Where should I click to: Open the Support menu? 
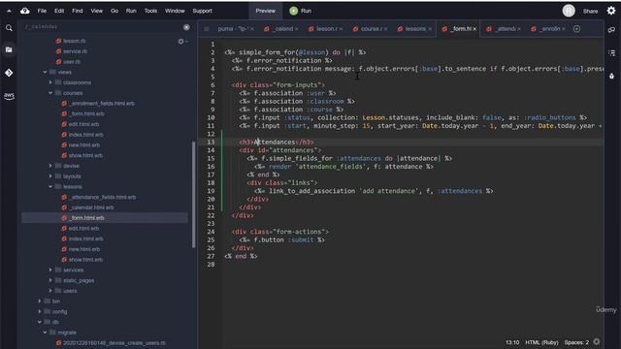[203, 11]
